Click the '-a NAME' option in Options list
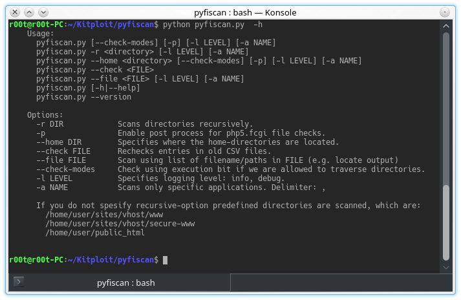 point(52,187)
